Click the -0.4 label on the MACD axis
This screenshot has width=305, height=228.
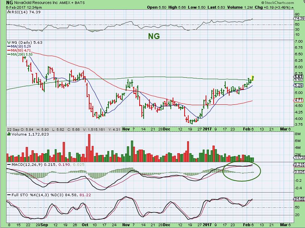coord(298,188)
